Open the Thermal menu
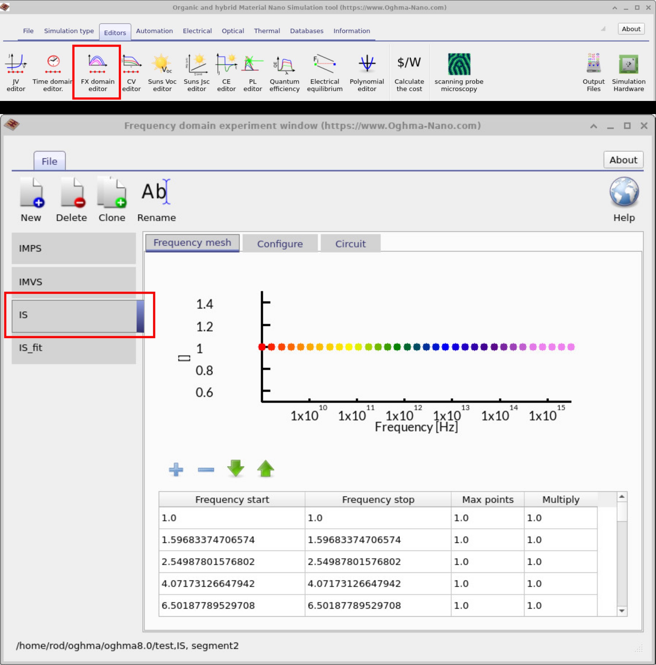 (x=267, y=31)
